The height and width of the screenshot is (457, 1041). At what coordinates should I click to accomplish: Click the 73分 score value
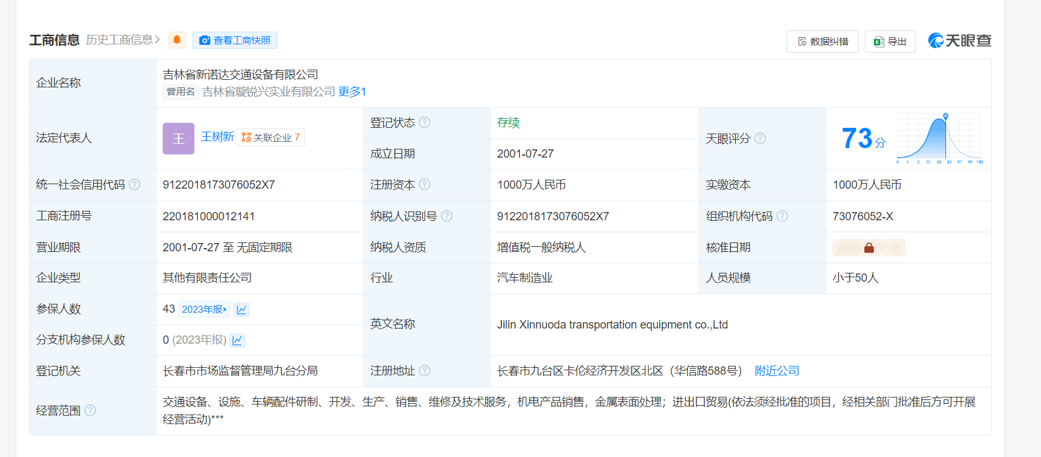coord(863,138)
